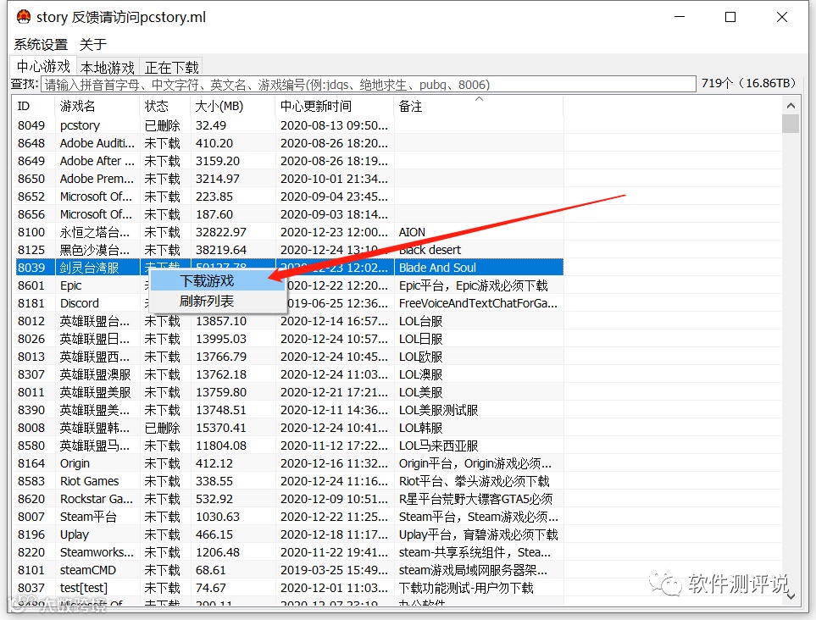Open the 关于 menu
Viewport: 816px width, 620px height.
pos(93,44)
